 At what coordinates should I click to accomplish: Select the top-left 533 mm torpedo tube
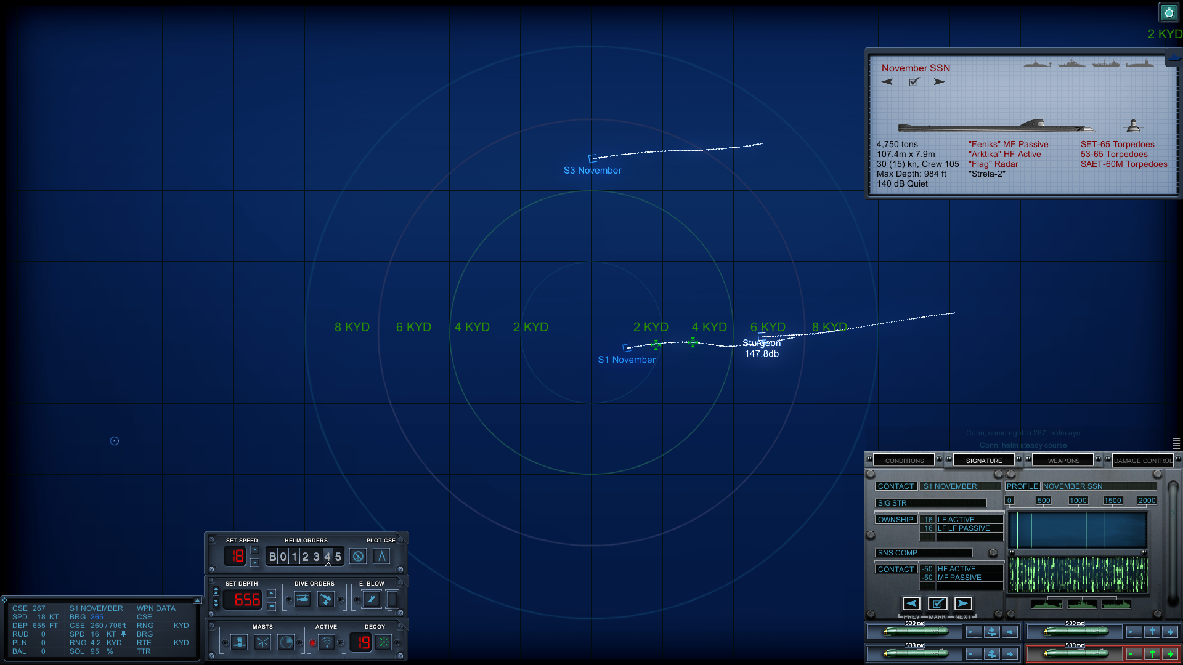(915, 631)
